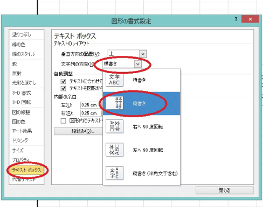The image size is (263, 207).
Task: Pick the 左へ 90 度回転 rotation icon
Action: coord(114,149)
